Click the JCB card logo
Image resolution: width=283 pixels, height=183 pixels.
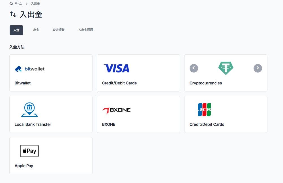tap(204, 110)
